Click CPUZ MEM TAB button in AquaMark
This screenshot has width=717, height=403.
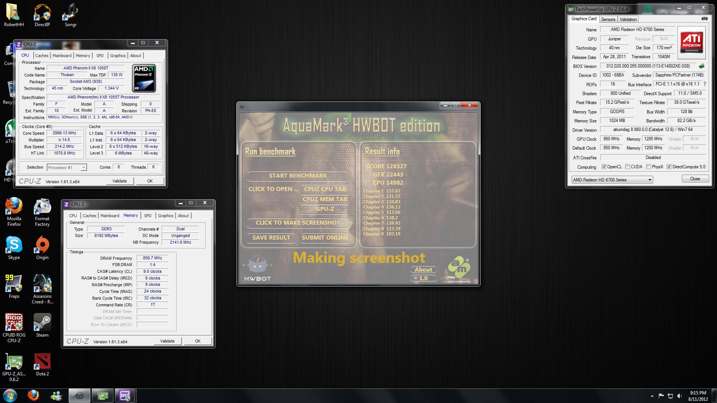pyautogui.click(x=325, y=199)
